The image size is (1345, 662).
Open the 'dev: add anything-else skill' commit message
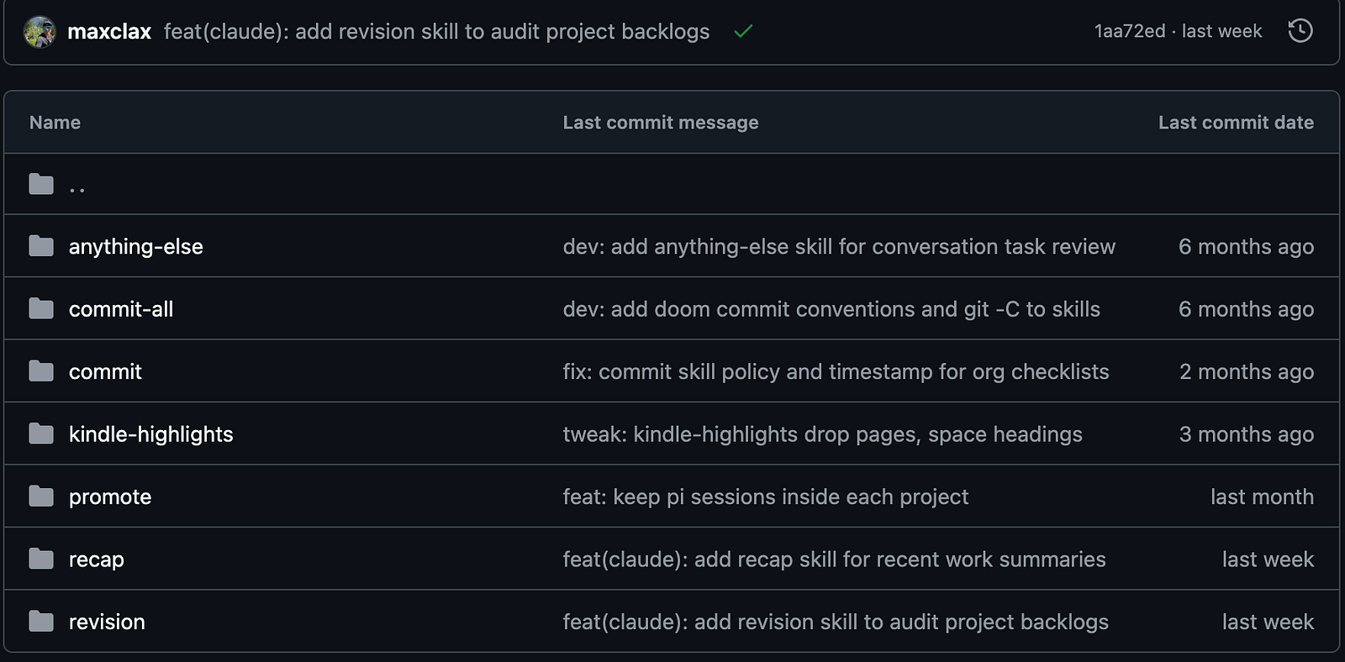click(839, 246)
